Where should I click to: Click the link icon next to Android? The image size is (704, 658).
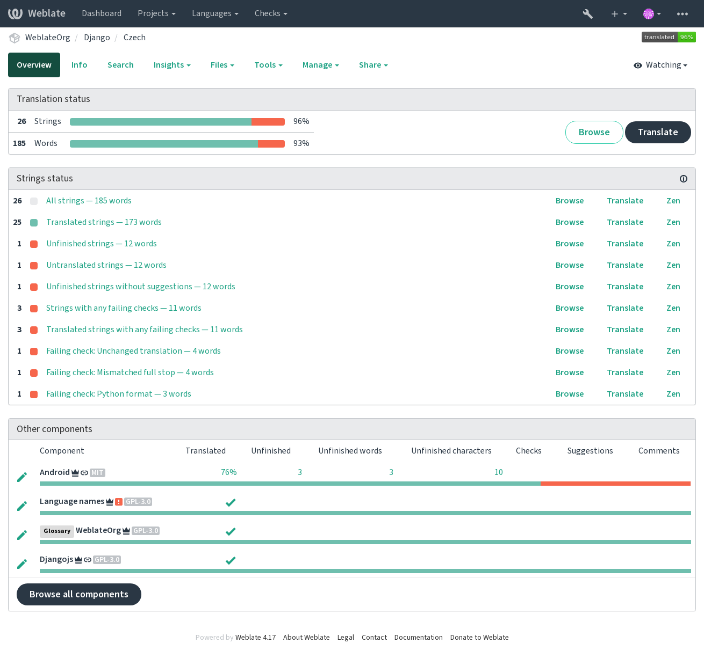pyautogui.click(x=84, y=473)
